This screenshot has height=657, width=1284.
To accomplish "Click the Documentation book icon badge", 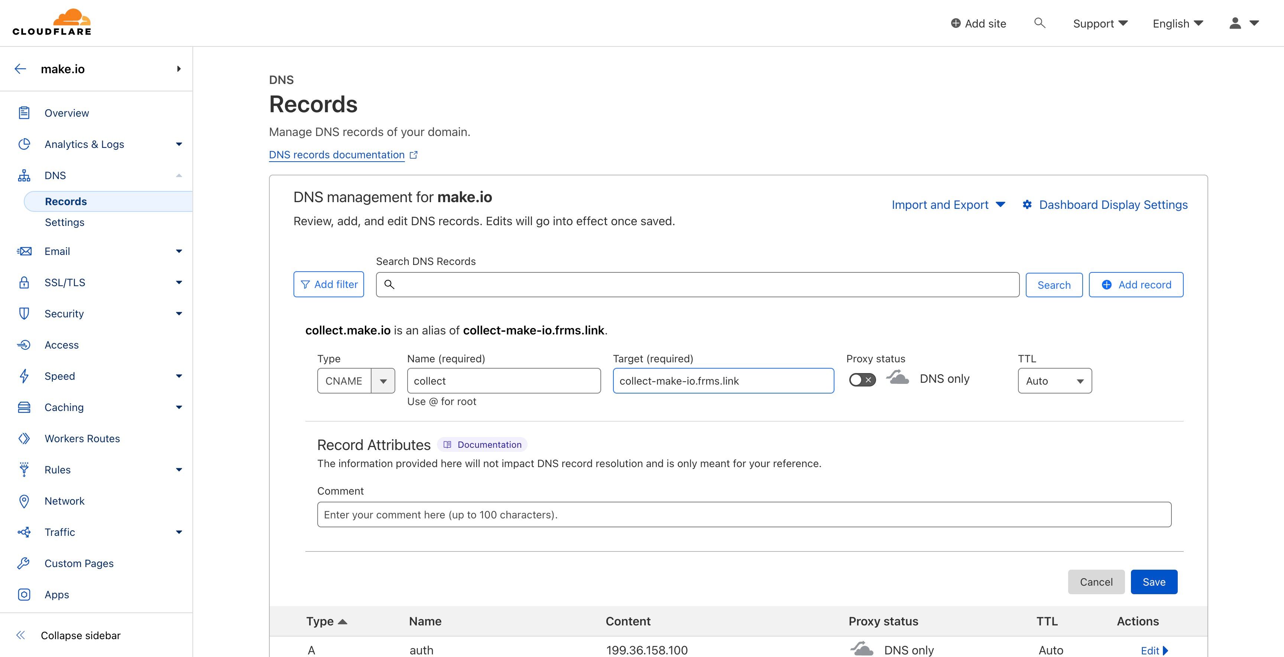I will (447, 445).
